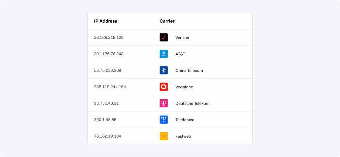Select IP address 200.1.48.85
Image resolution: width=340 pixels, height=157 pixels.
click(105, 120)
